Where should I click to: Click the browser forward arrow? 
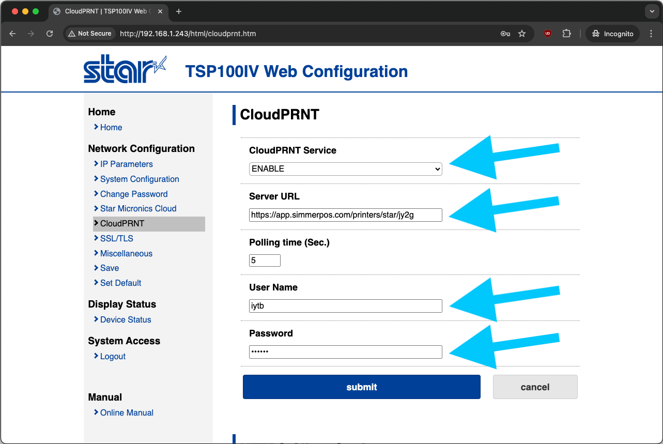31,34
